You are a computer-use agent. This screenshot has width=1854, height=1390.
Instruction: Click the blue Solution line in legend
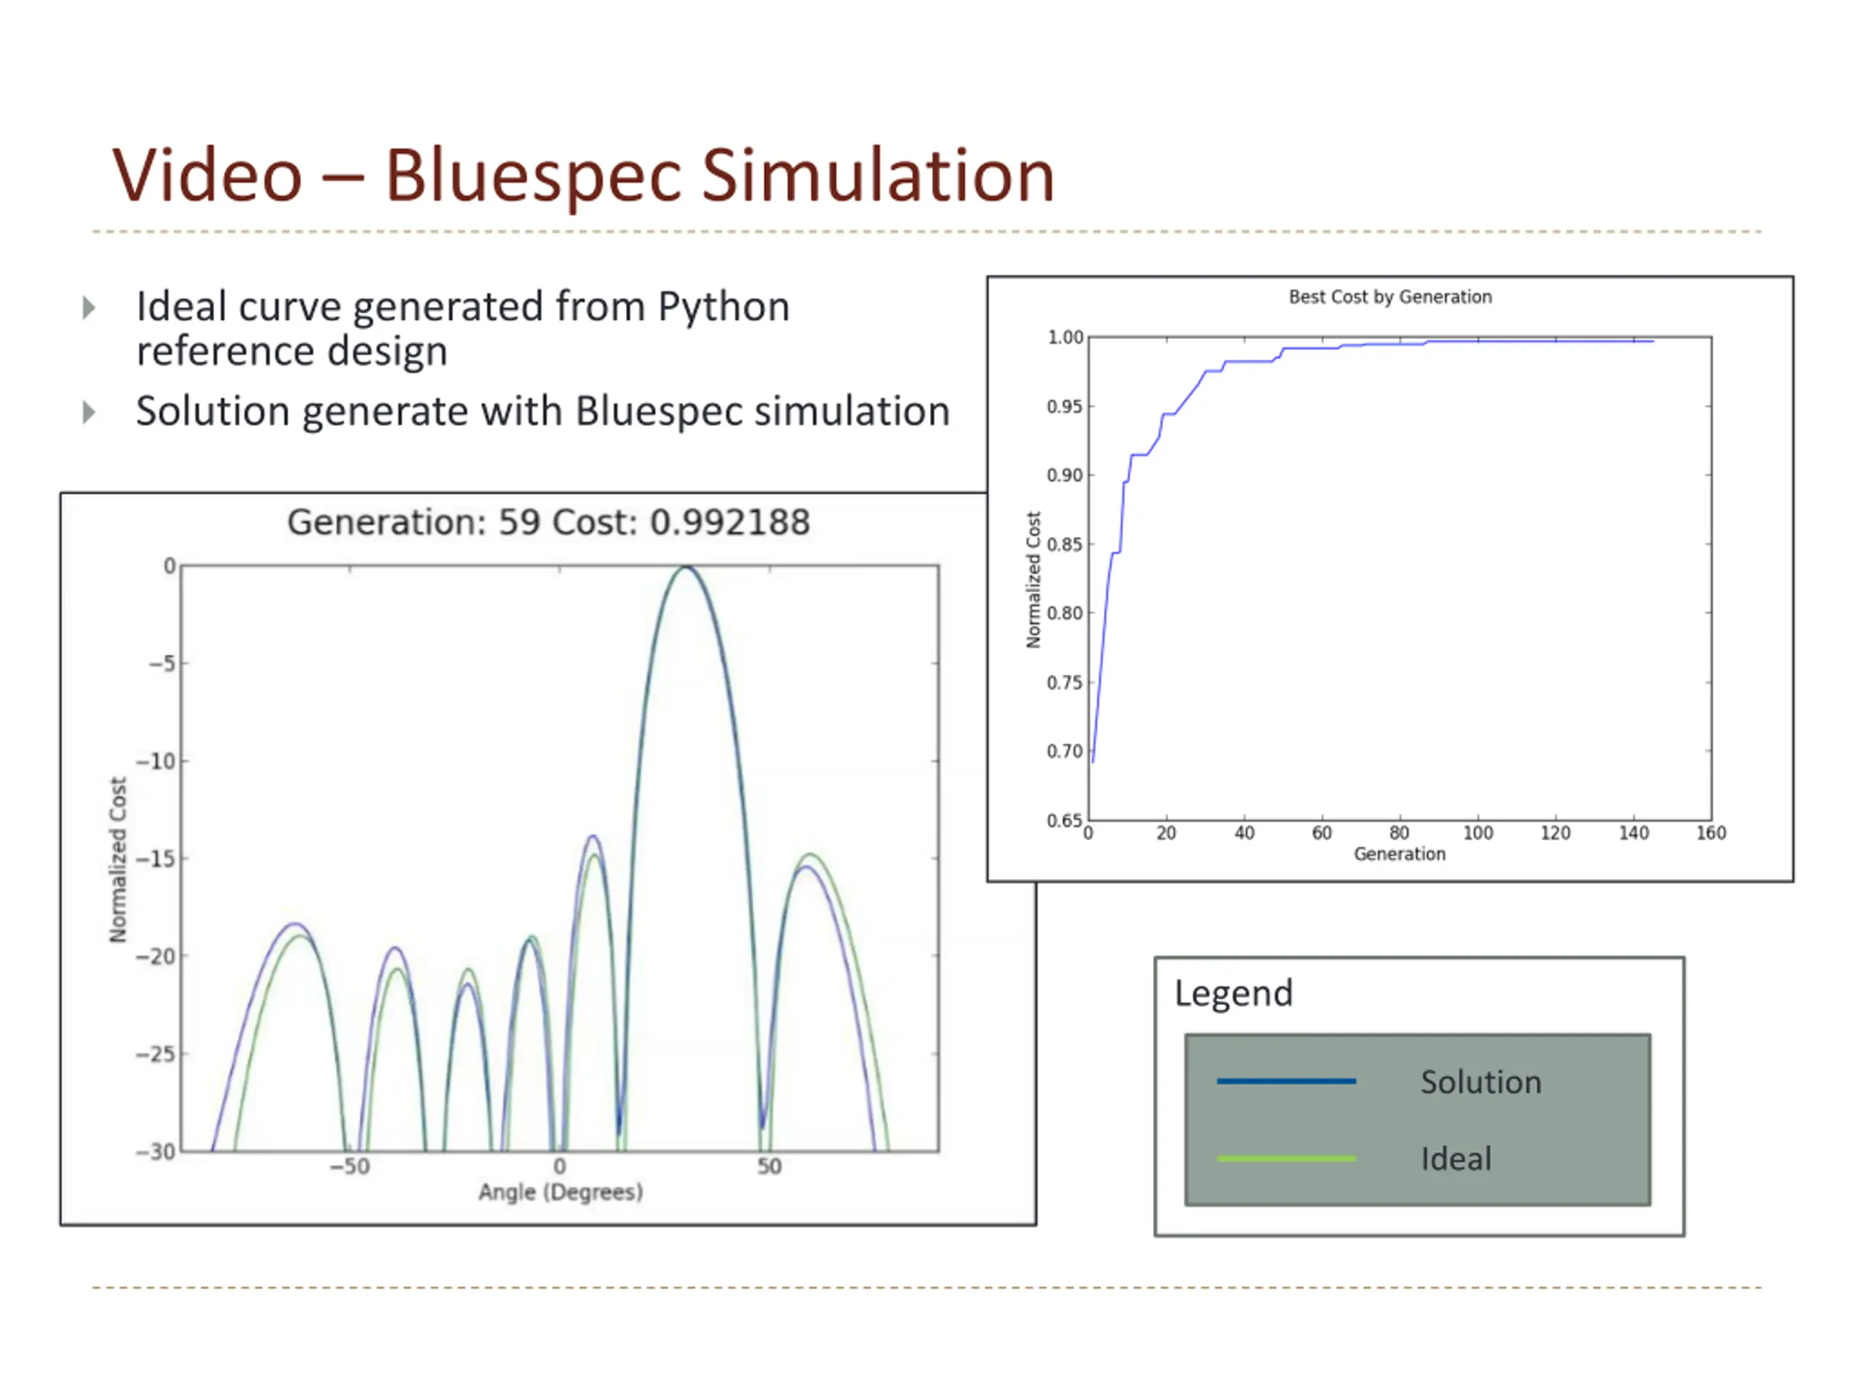click(1285, 1082)
